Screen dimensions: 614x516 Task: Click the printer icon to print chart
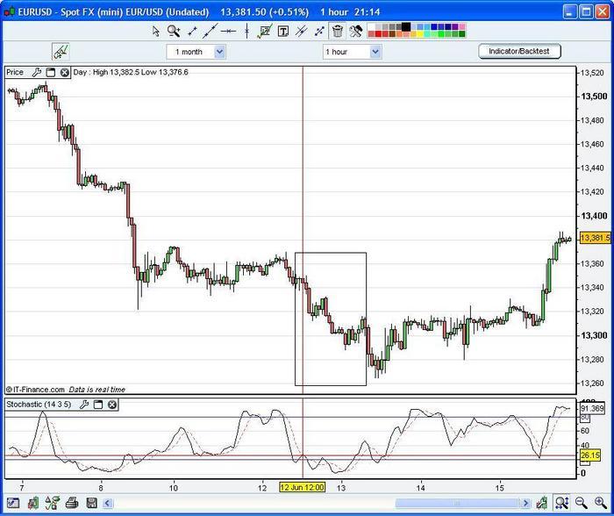point(70,503)
